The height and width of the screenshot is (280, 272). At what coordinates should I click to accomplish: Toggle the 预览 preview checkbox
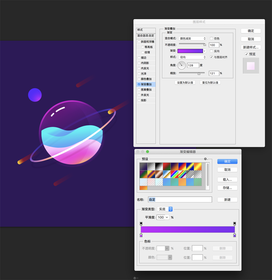[x=247, y=54]
